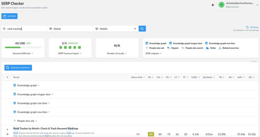Click the 4.15k traffic value

pyautogui.click(x=196, y=134)
